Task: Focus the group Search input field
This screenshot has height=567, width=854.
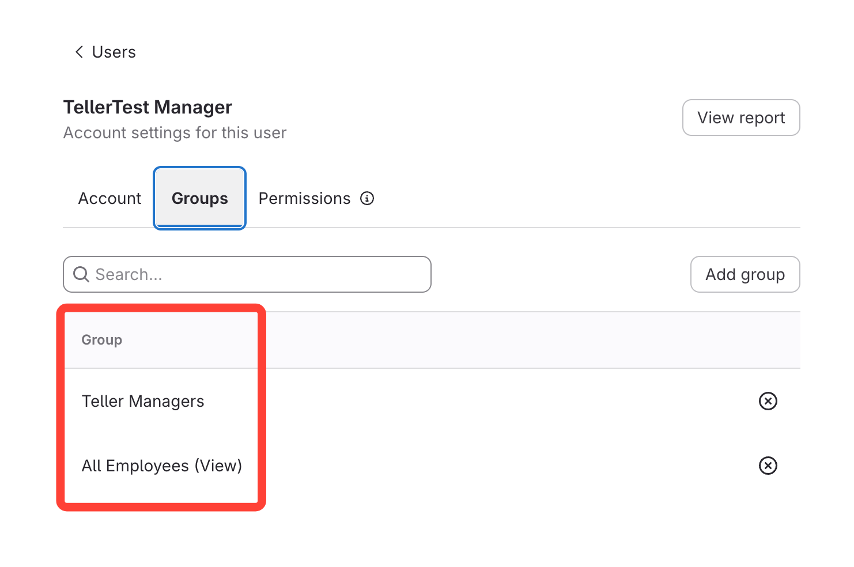Action: [x=259, y=274]
